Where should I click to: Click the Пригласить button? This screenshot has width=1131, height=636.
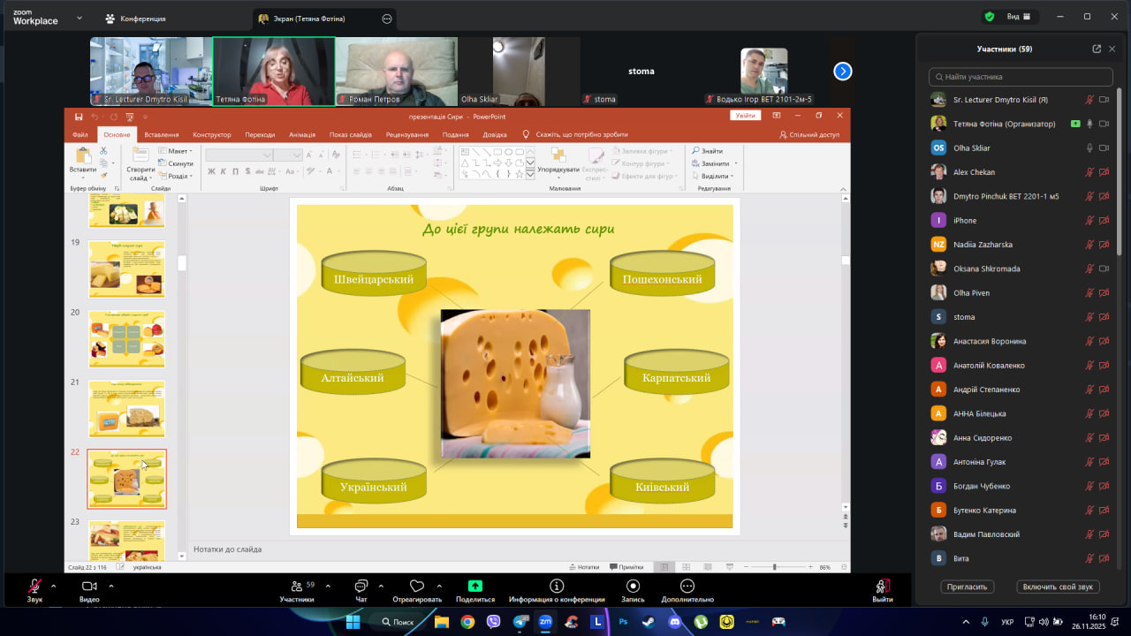click(968, 587)
